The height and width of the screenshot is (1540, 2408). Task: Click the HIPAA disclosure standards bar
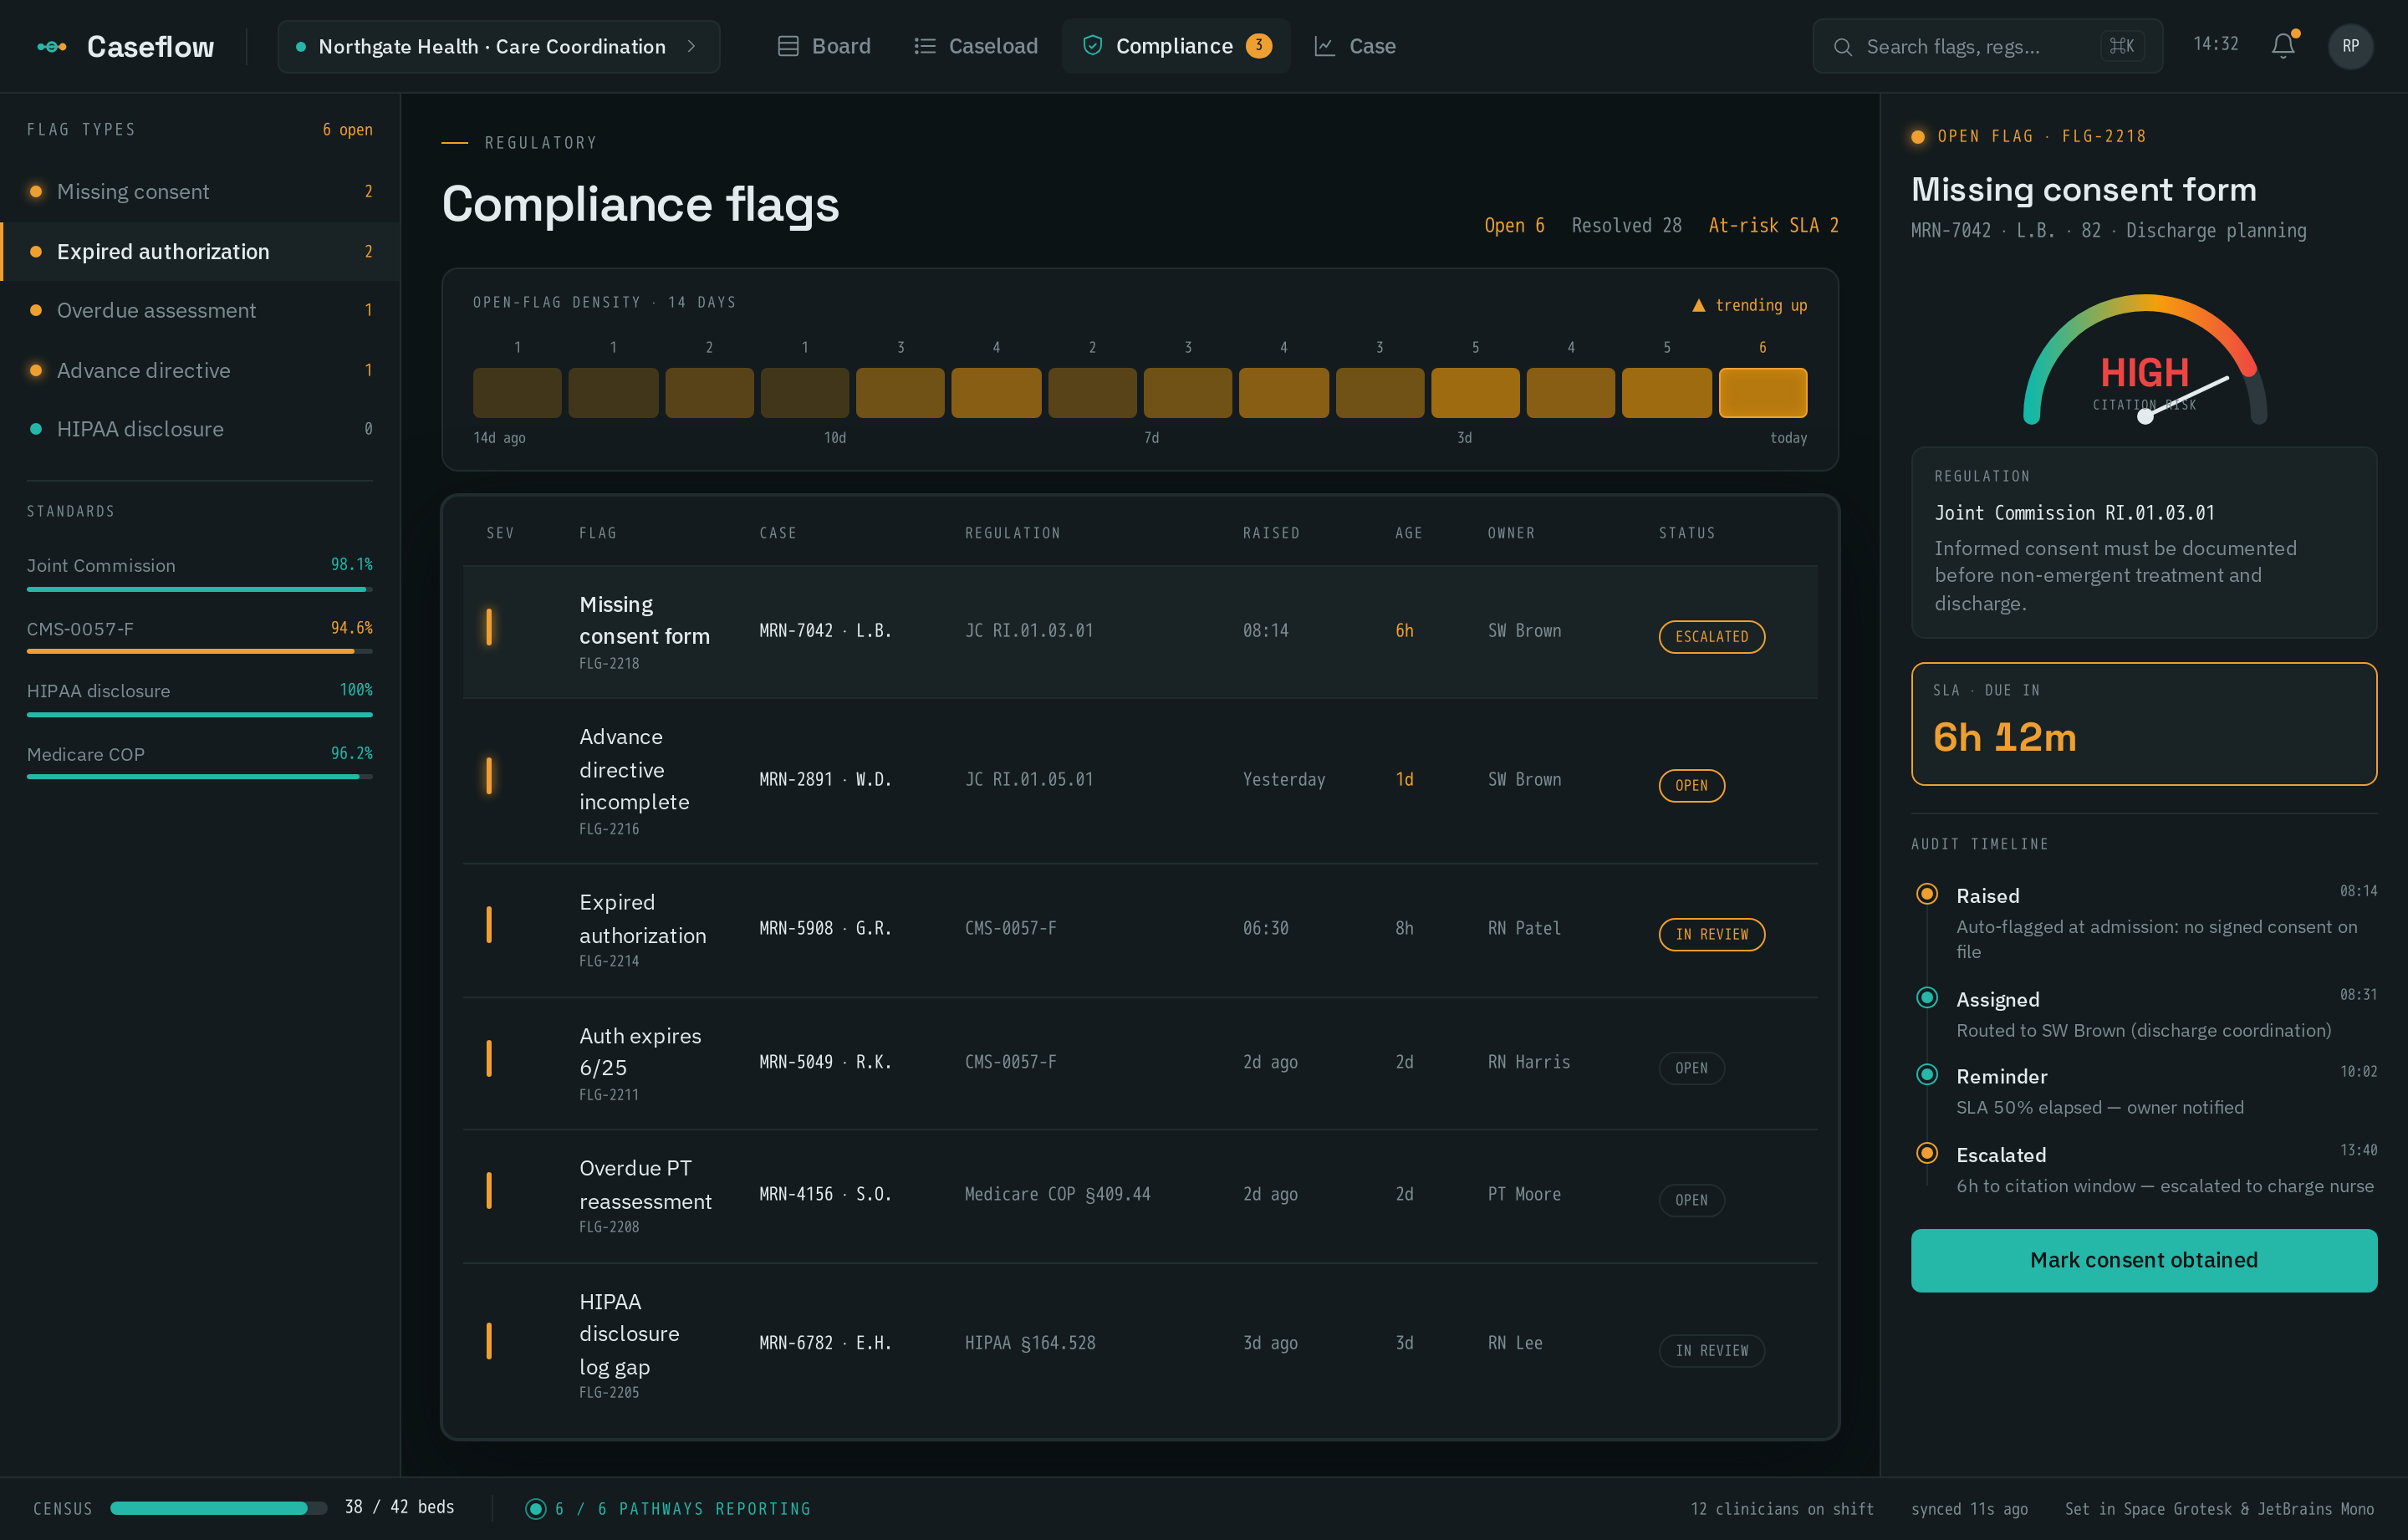coord(199,714)
